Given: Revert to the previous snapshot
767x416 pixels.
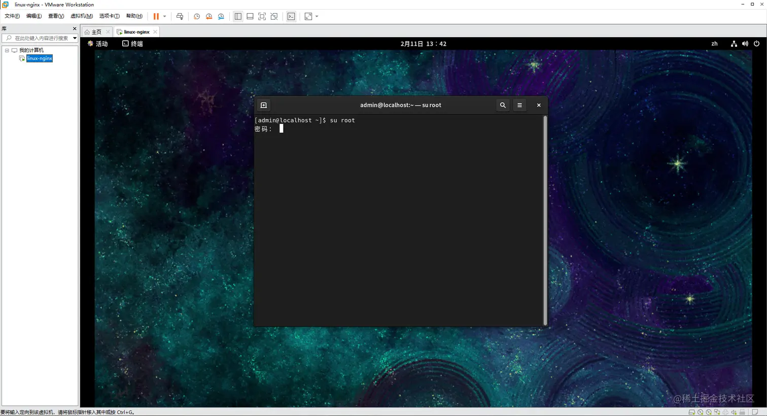Looking at the screenshot, I should [x=209, y=16].
